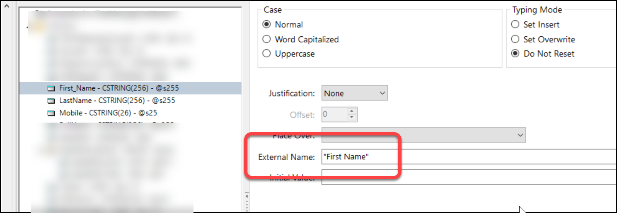
Task: Select Mobile CSTRING(26) field entry
Action: click(x=108, y=113)
